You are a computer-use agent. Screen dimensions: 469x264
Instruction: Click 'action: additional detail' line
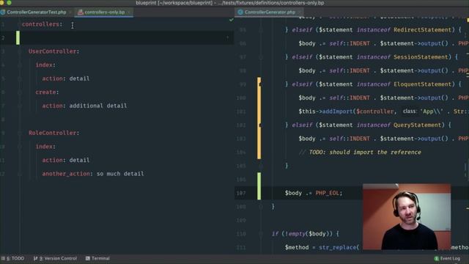pos(84,106)
